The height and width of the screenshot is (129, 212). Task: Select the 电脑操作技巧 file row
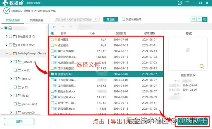pos(106,63)
